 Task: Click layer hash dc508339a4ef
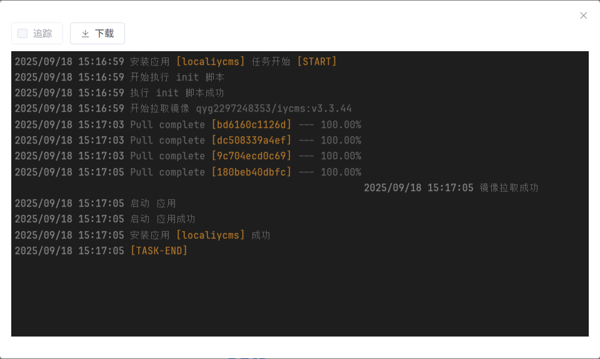coord(251,140)
